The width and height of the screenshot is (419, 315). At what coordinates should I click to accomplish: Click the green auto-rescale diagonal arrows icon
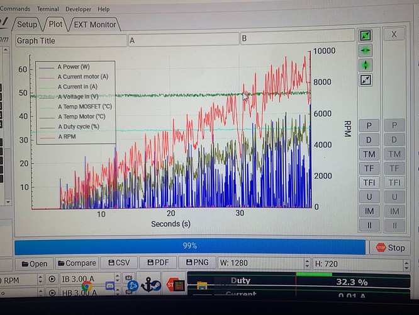point(366,35)
